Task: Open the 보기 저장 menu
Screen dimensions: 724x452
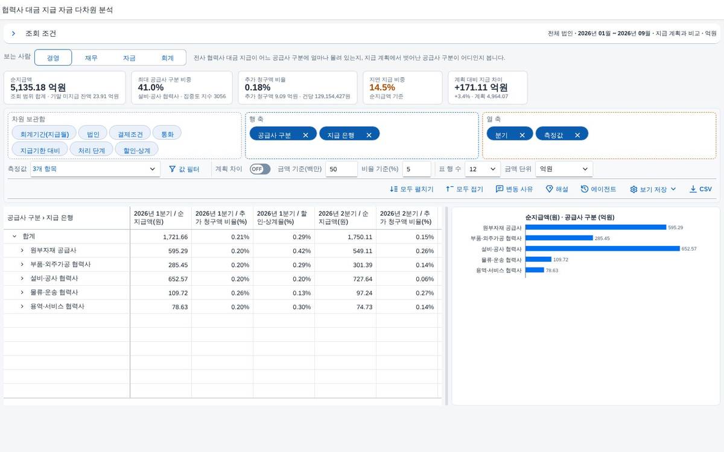Action: [653, 189]
